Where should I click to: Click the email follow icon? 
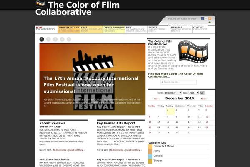coord(206,18)
